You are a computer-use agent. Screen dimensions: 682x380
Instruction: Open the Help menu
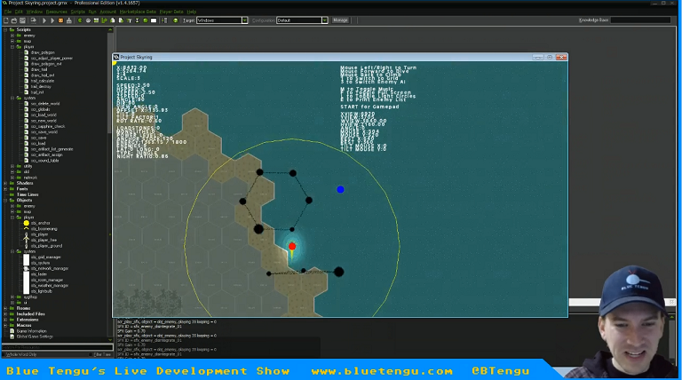[x=192, y=12]
